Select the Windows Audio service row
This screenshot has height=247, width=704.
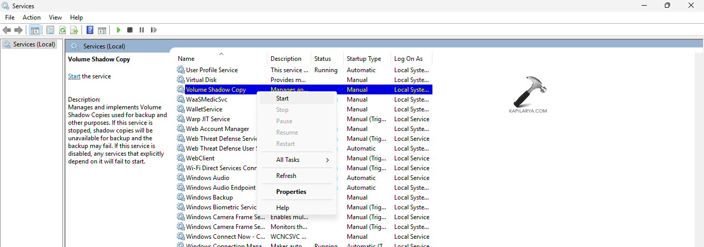pos(208,178)
